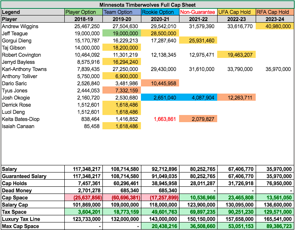
Task: Click the 101,869,000 salary cap cell
Action: point(83,205)
